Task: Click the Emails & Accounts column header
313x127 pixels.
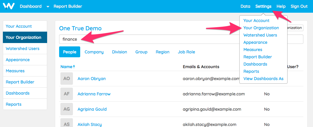Action: tap(201, 67)
